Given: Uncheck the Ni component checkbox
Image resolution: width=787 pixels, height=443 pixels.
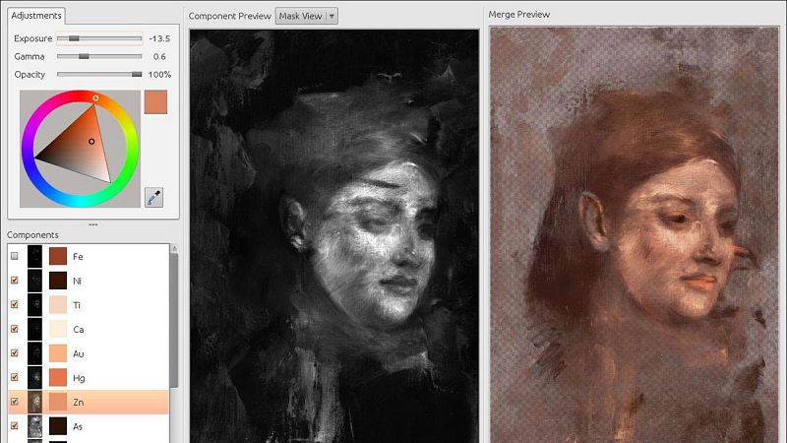Looking at the screenshot, I should [x=15, y=281].
